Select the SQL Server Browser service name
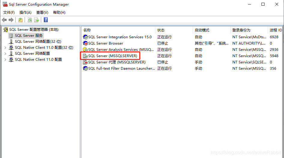284x158 pixels. tap(106, 43)
